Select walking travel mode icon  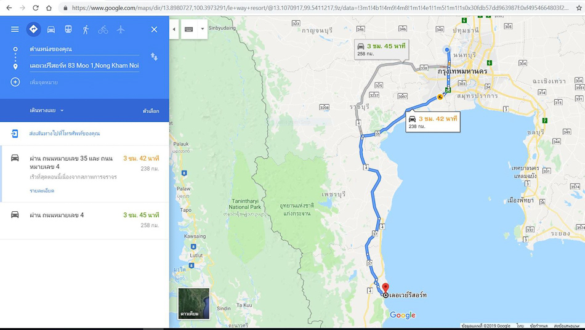pos(86,30)
